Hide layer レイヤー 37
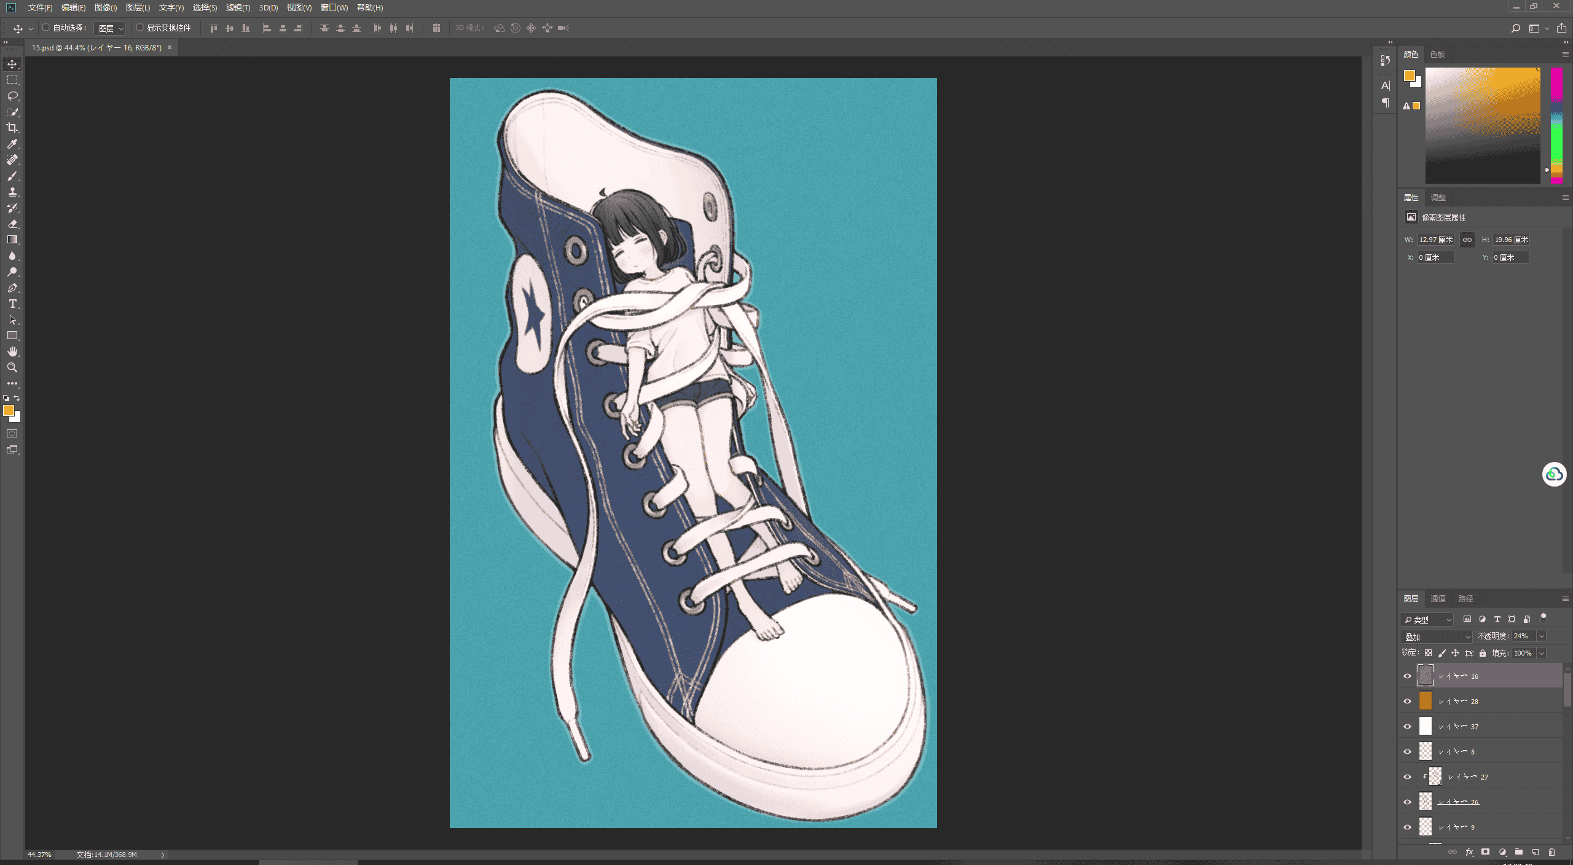 pyautogui.click(x=1408, y=726)
